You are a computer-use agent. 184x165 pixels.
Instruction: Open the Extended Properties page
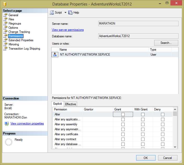pyautogui.click(x=21, y=40)
